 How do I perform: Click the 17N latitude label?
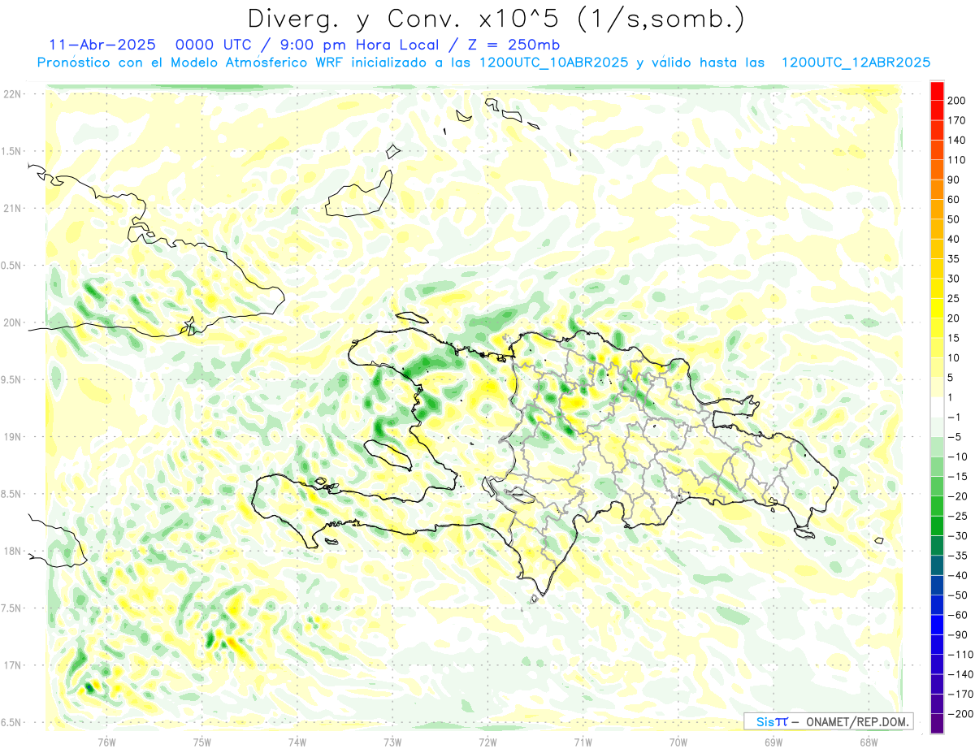click(x=13, y=665)
